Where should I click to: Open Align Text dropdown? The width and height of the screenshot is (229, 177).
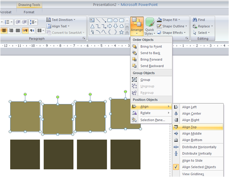tap(58, 26)
